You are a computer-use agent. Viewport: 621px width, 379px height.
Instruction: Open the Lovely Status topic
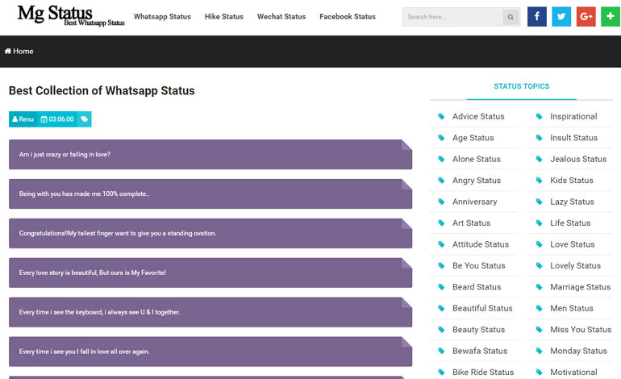pos(575,266)
